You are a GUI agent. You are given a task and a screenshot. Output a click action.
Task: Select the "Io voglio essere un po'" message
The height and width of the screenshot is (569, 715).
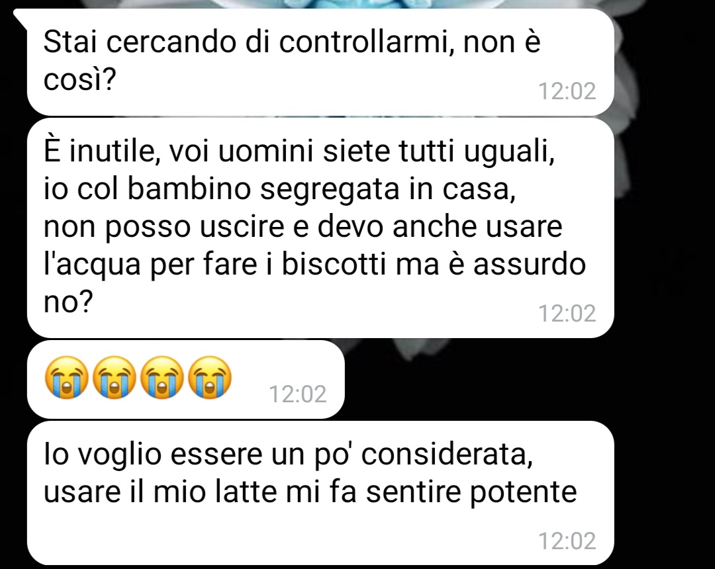[x=320, y=493]
